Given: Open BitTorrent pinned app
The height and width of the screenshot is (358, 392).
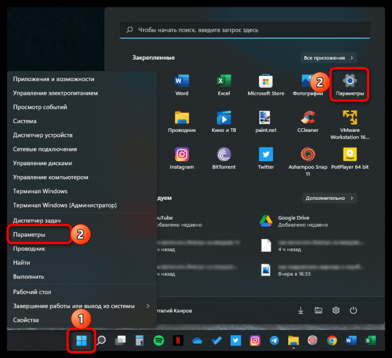Looking at the screenshot, I should point(224,159).
